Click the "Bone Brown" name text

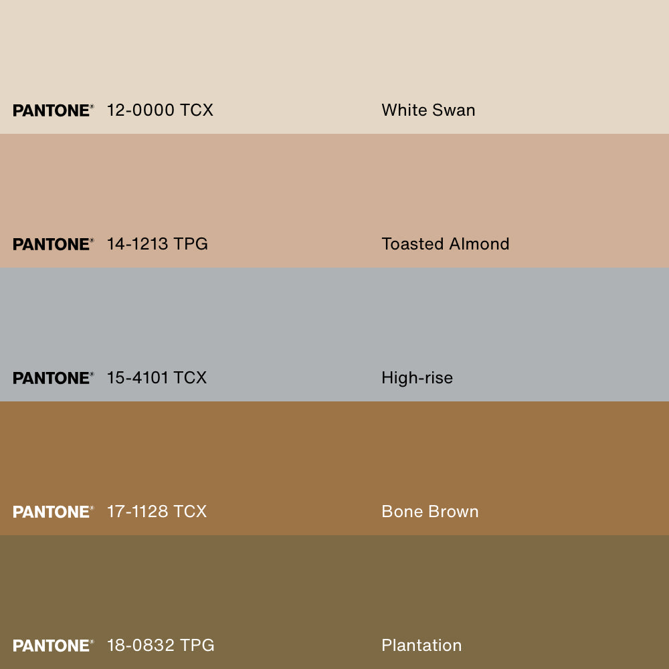click(x=430, y=512)
